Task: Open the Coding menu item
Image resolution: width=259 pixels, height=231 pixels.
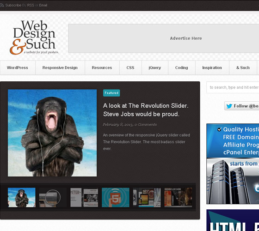Action: click(181, 67)
